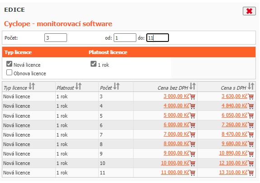Click cart icon next to 4 000,00 Kč

click(x=193, y=106)
